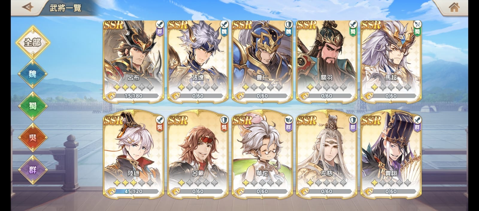
Task: Go back using the arrow icon
Action: pos(28,7)
